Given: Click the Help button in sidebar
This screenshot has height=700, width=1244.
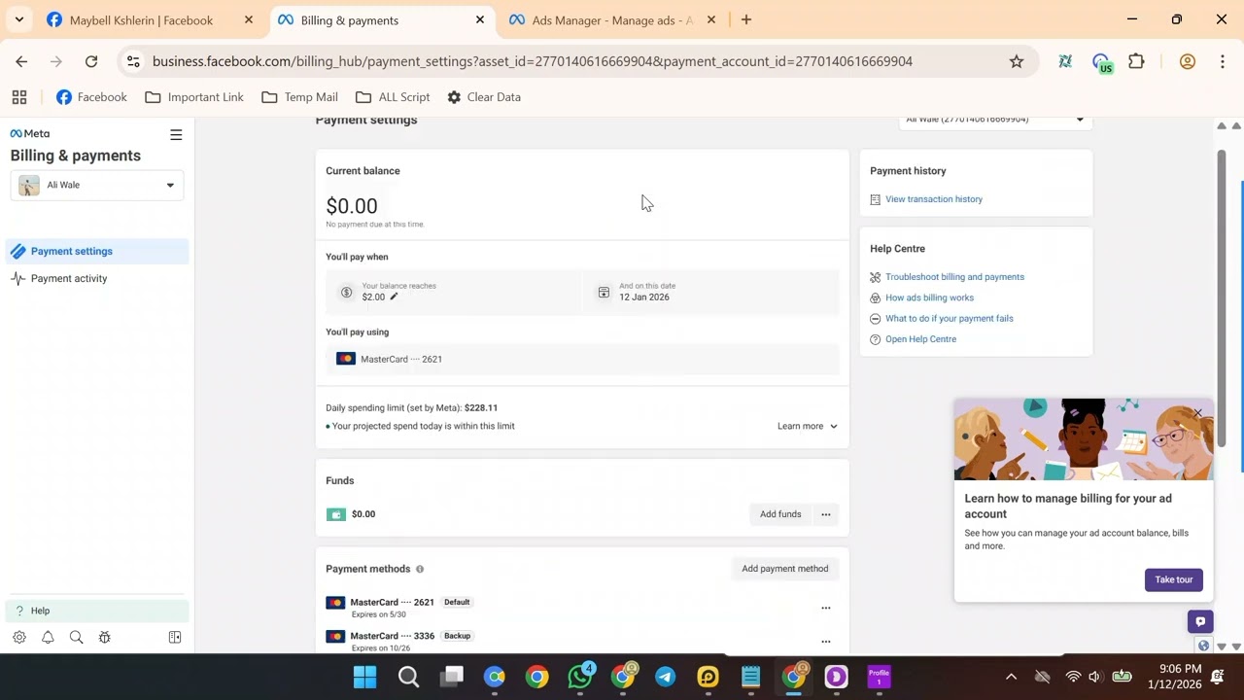Looking at the screenshot, I should pos(97,611).
